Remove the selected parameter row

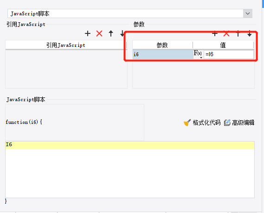[x=226, y=34]
